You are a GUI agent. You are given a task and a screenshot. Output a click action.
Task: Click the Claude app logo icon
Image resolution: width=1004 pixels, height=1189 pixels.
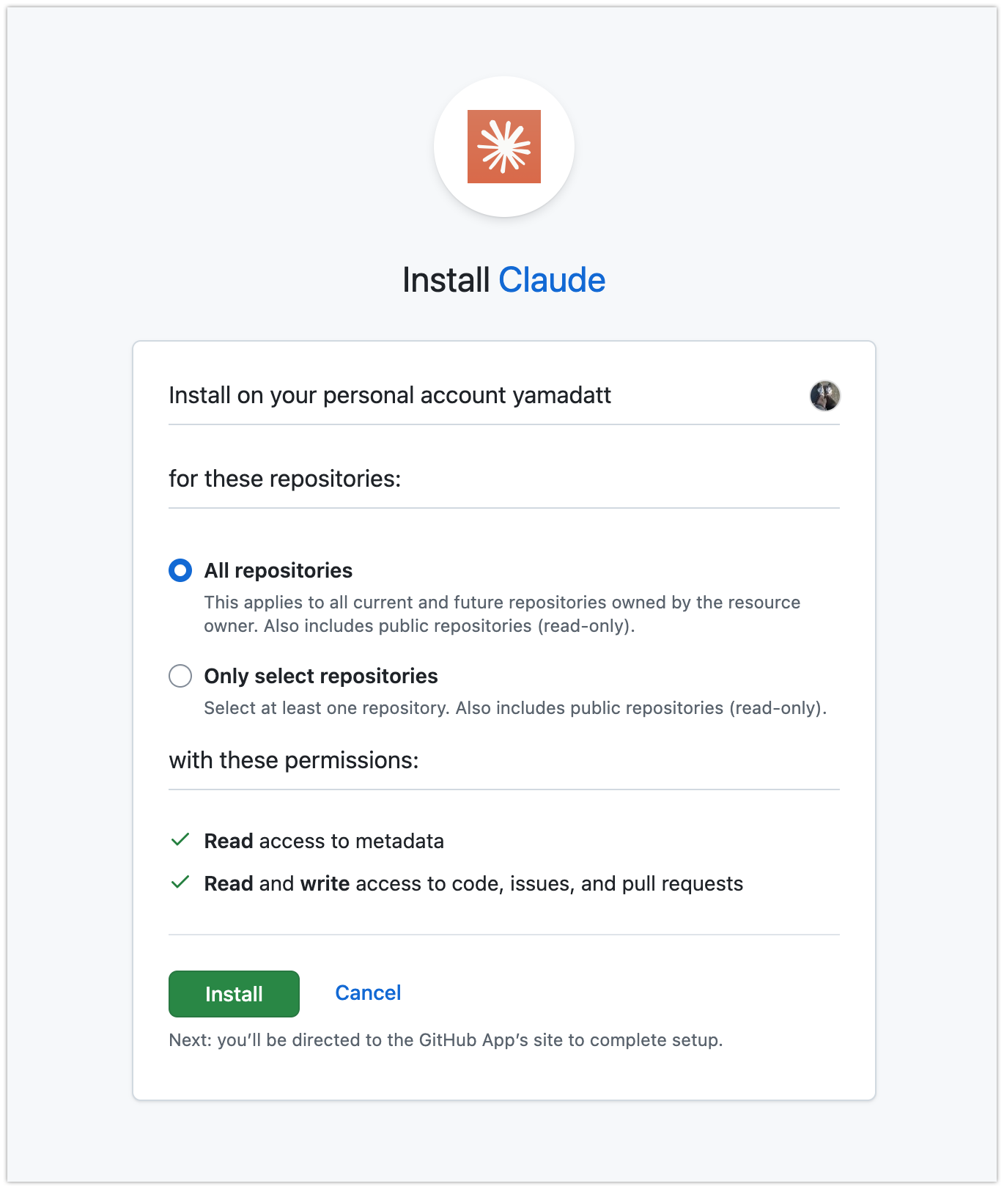(504, 147)
